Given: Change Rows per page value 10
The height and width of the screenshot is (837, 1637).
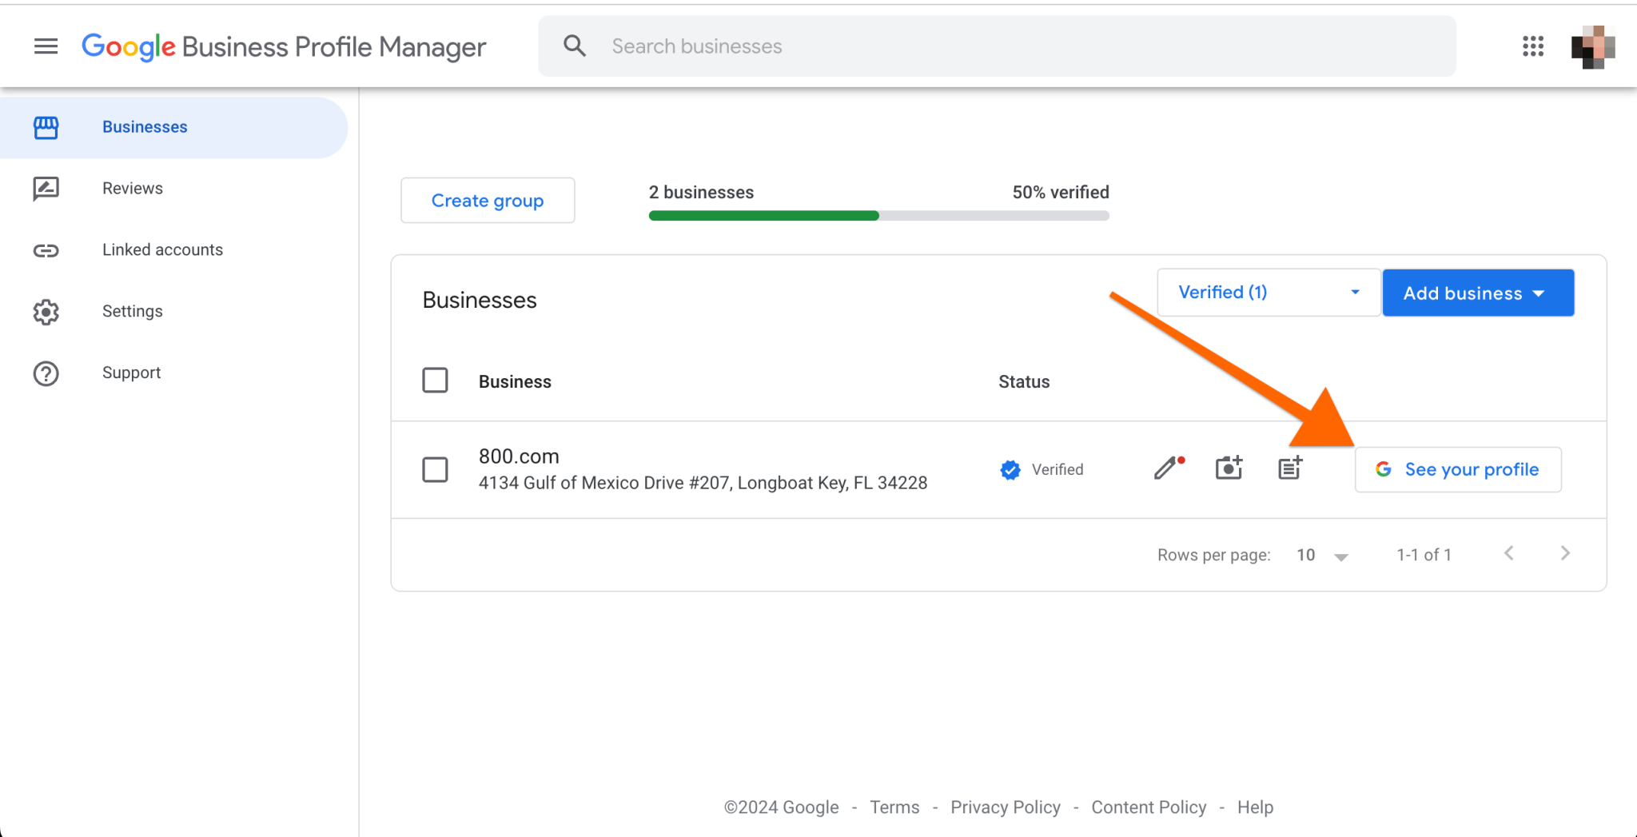Looking at the screenshot, I should 1322,555.
